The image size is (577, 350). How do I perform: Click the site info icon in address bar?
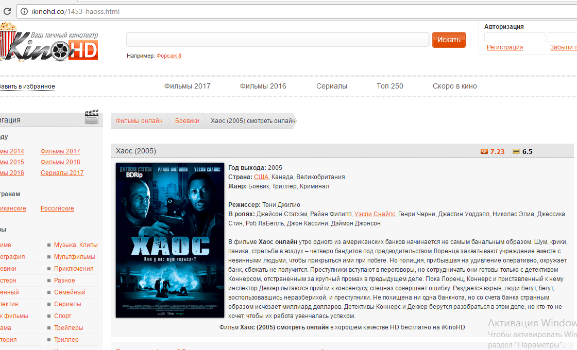(x=24, y=11)
